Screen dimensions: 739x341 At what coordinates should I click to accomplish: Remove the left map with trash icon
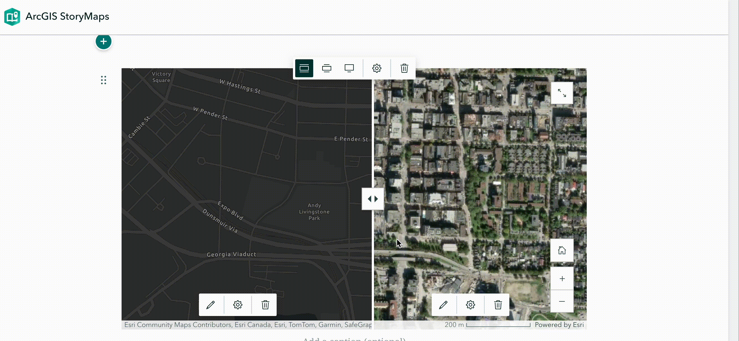(x=265, y=305)
